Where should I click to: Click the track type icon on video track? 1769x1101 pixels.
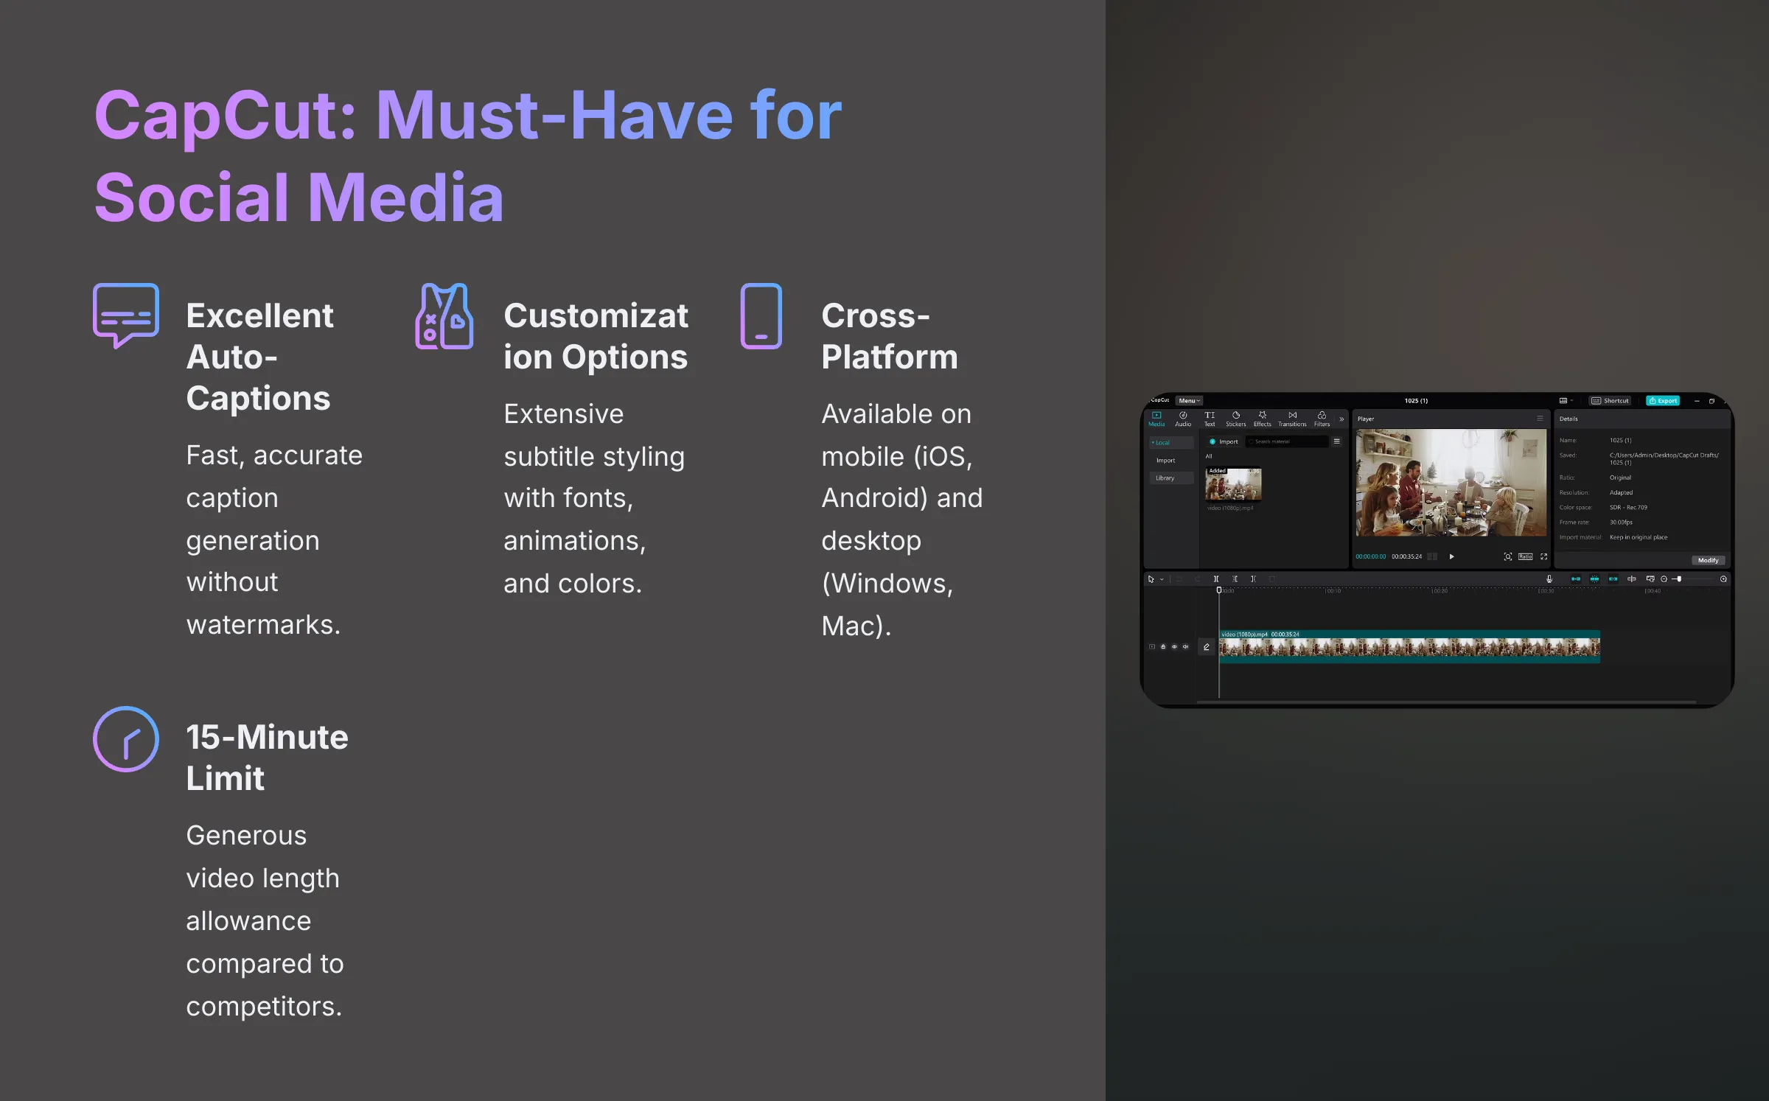pos(1152,647)
